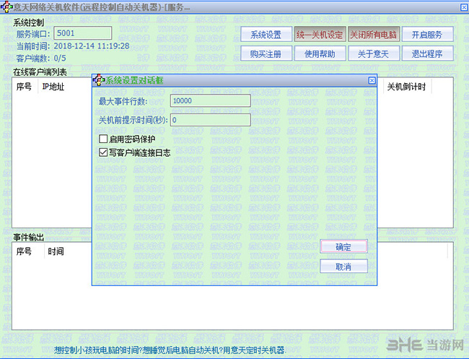The height and width of the screenshot is (359, 469).
Task: Click the settings dialog title bar icon
Action: pos(98,80)
